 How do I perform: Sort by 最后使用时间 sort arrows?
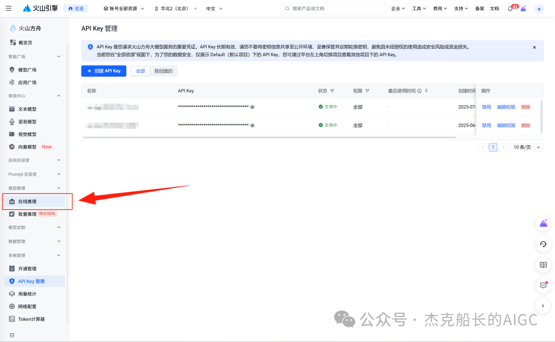coord(426,91)
